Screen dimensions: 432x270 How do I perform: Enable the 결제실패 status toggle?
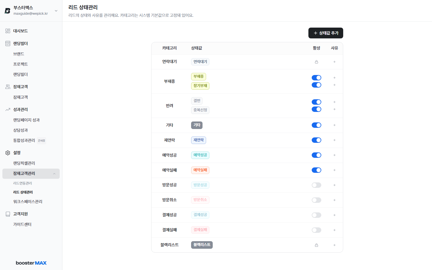[x=316, y=230]
